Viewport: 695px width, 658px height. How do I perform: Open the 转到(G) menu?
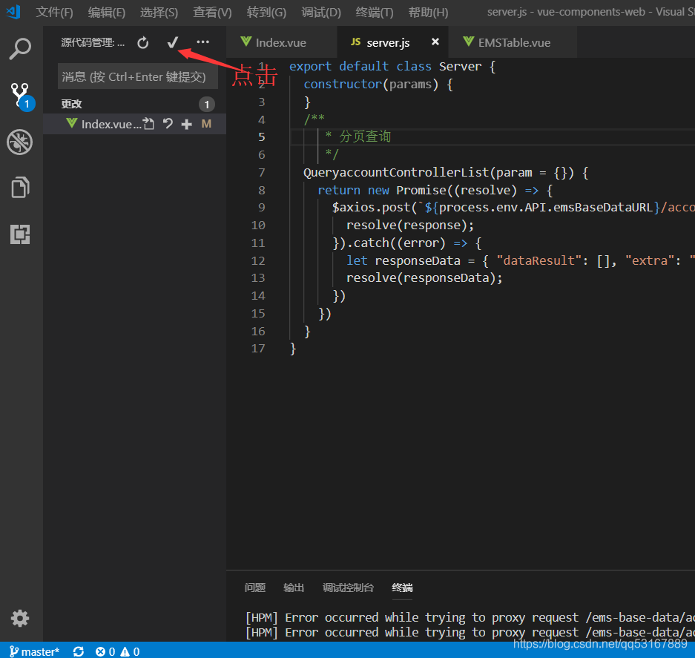(x=266, y=13)
